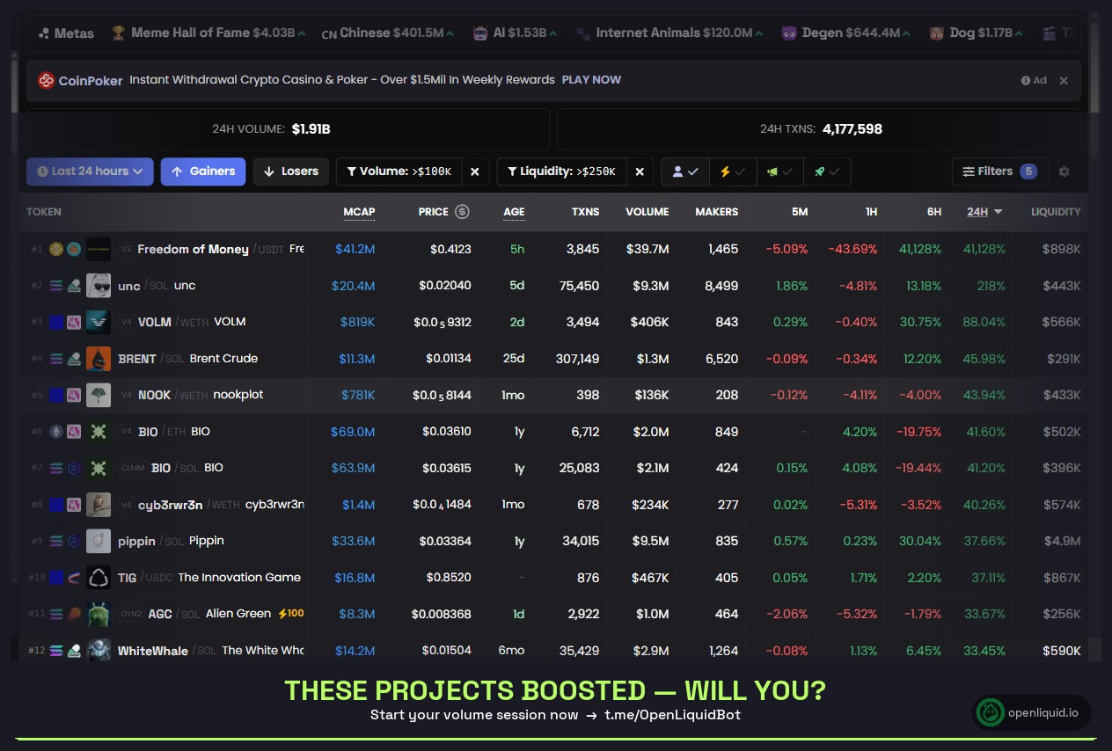
Task: Toggle the verified profile filter checkmark
Action: (684, 171)
